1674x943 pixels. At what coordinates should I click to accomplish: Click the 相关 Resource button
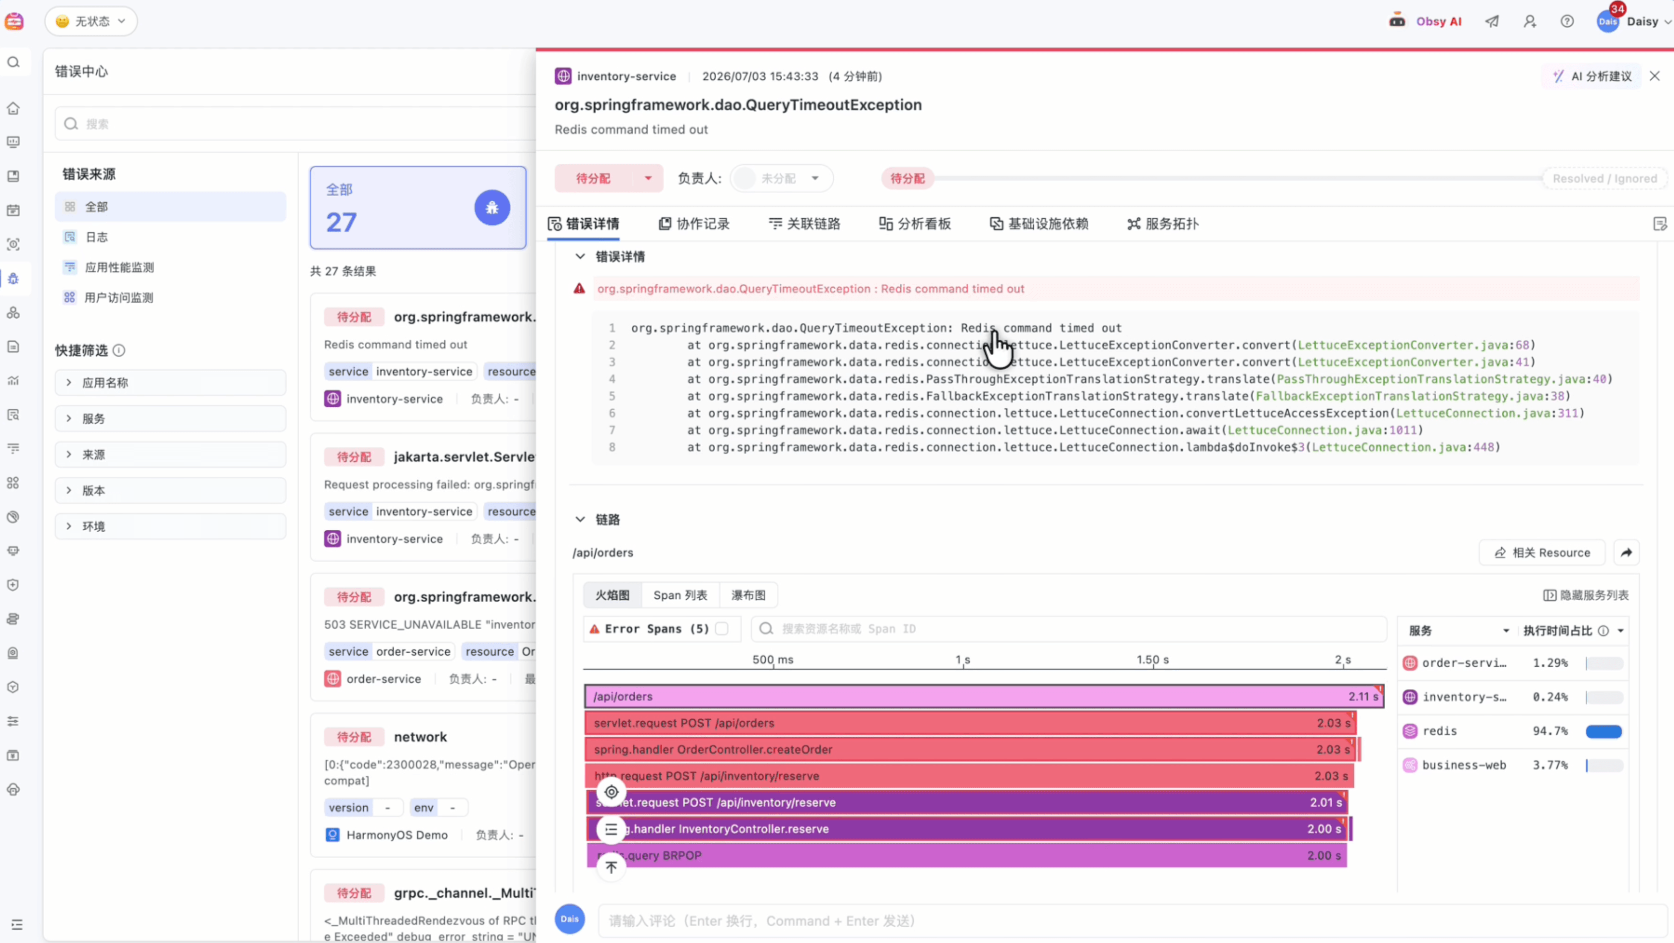(1542, 553)
